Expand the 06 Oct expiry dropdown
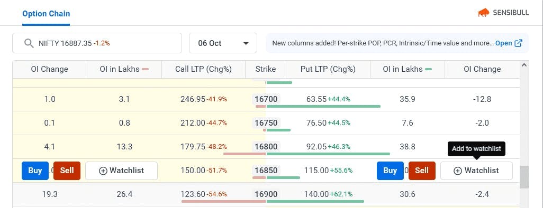 coord(223,43)
